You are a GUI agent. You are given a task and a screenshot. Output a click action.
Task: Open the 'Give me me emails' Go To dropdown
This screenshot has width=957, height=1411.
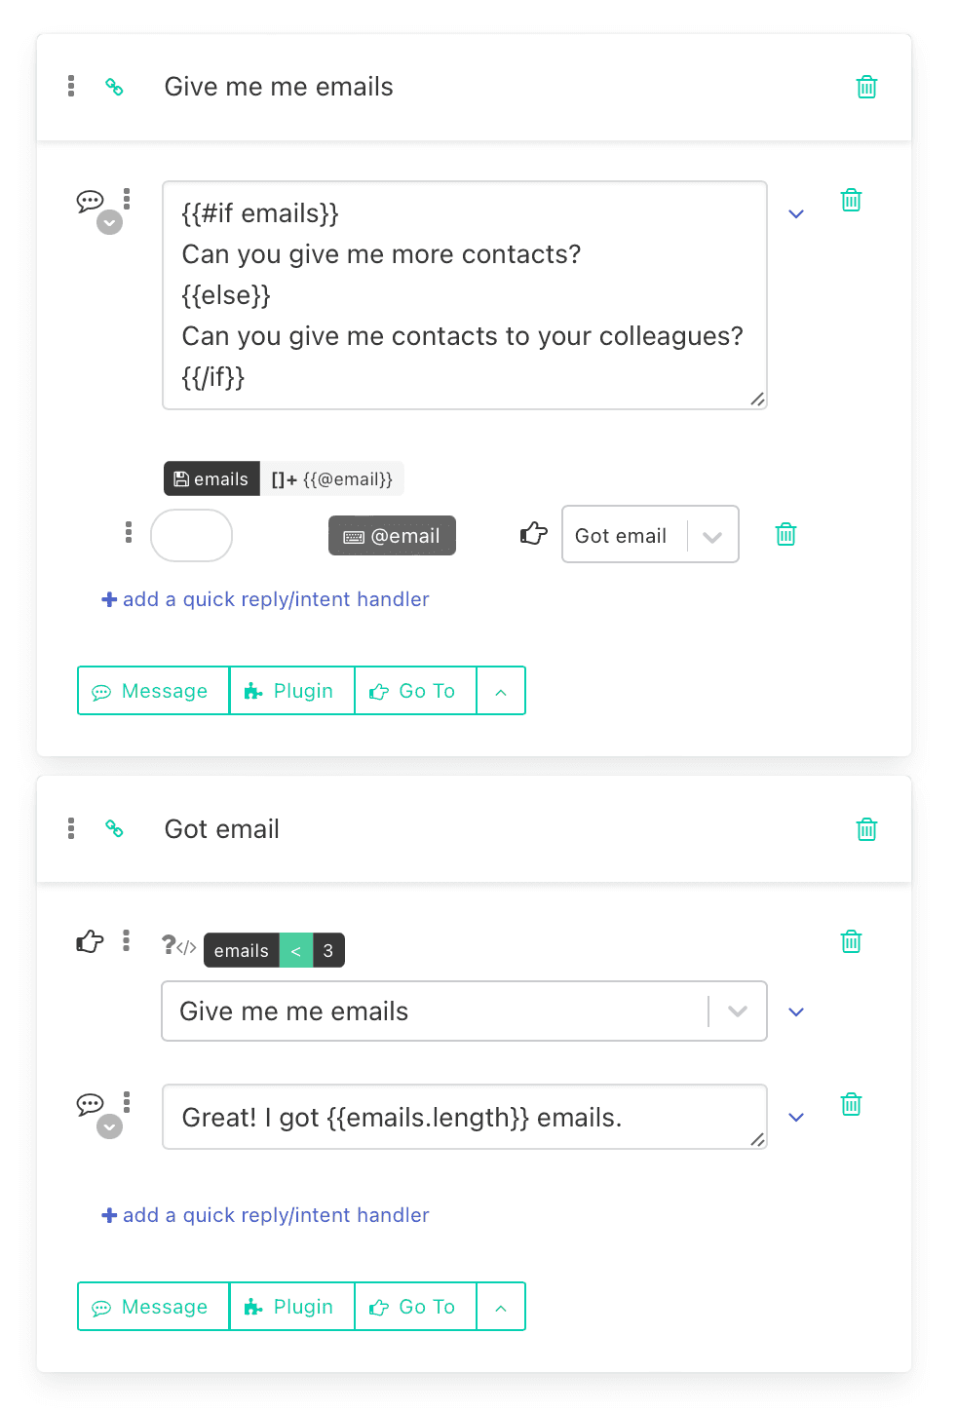(x=738, y=1011)
